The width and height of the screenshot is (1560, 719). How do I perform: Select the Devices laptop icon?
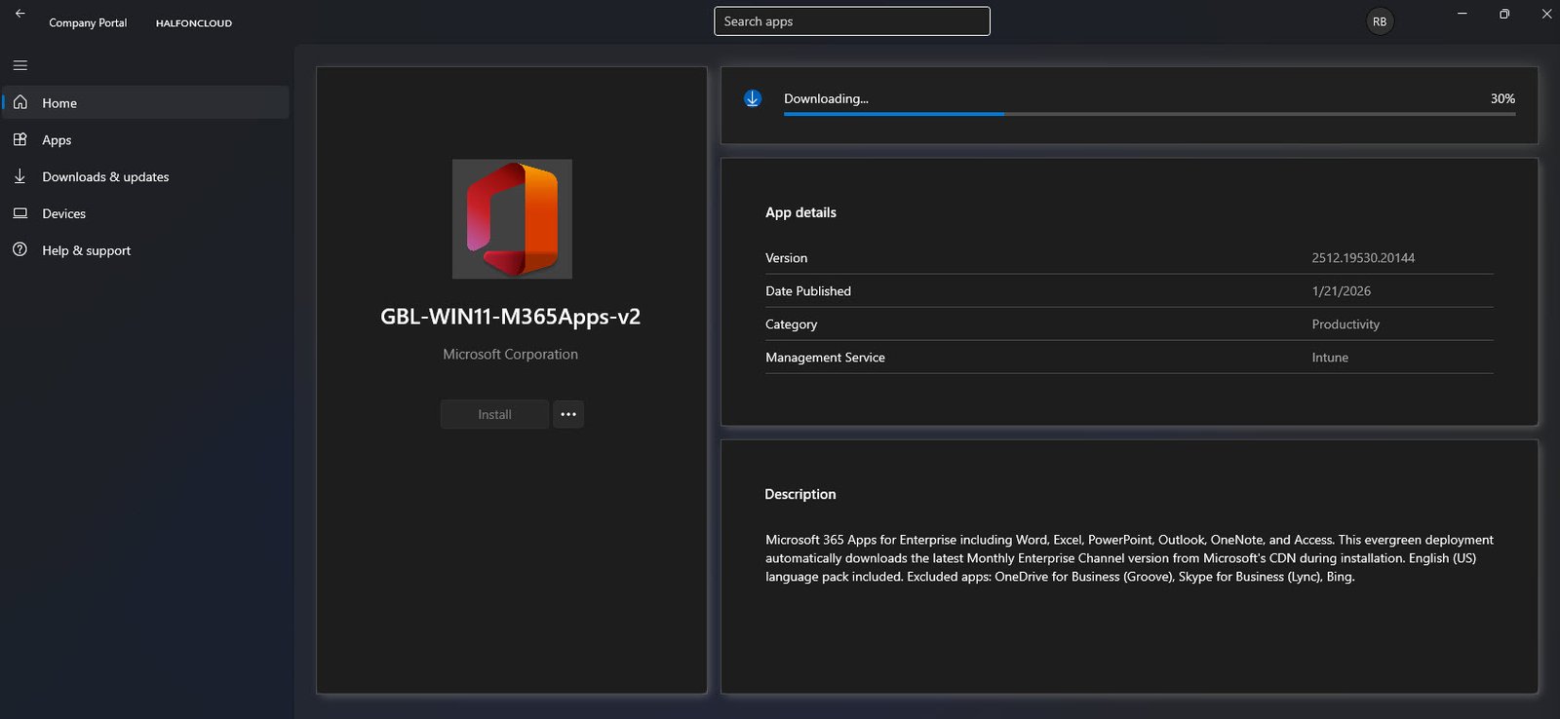(x=19, y=213)
